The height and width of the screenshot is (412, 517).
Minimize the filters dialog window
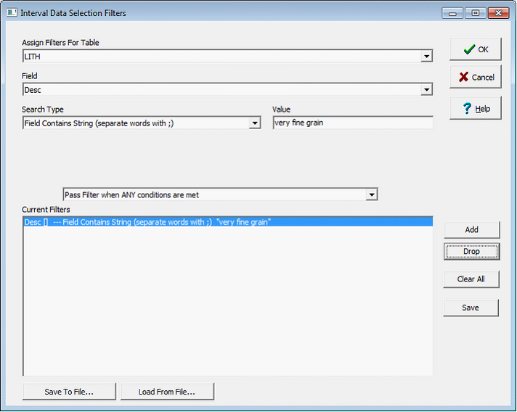pyautogui.click(x=453, y=13)
